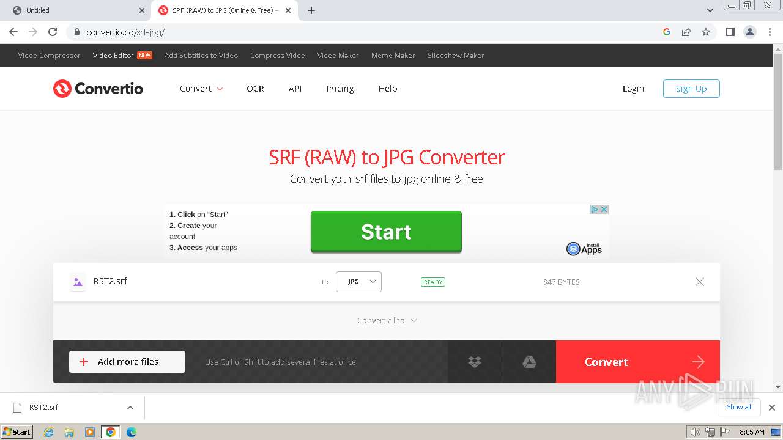
Task: Go back in browser history
Action: tap(13, 32)
